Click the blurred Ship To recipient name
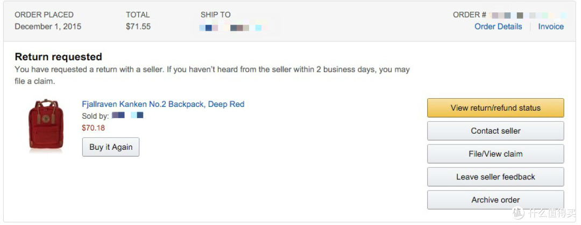 230,28
